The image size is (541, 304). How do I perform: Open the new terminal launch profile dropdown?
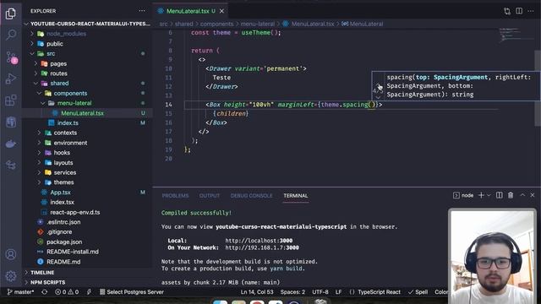tap(489, 195)
